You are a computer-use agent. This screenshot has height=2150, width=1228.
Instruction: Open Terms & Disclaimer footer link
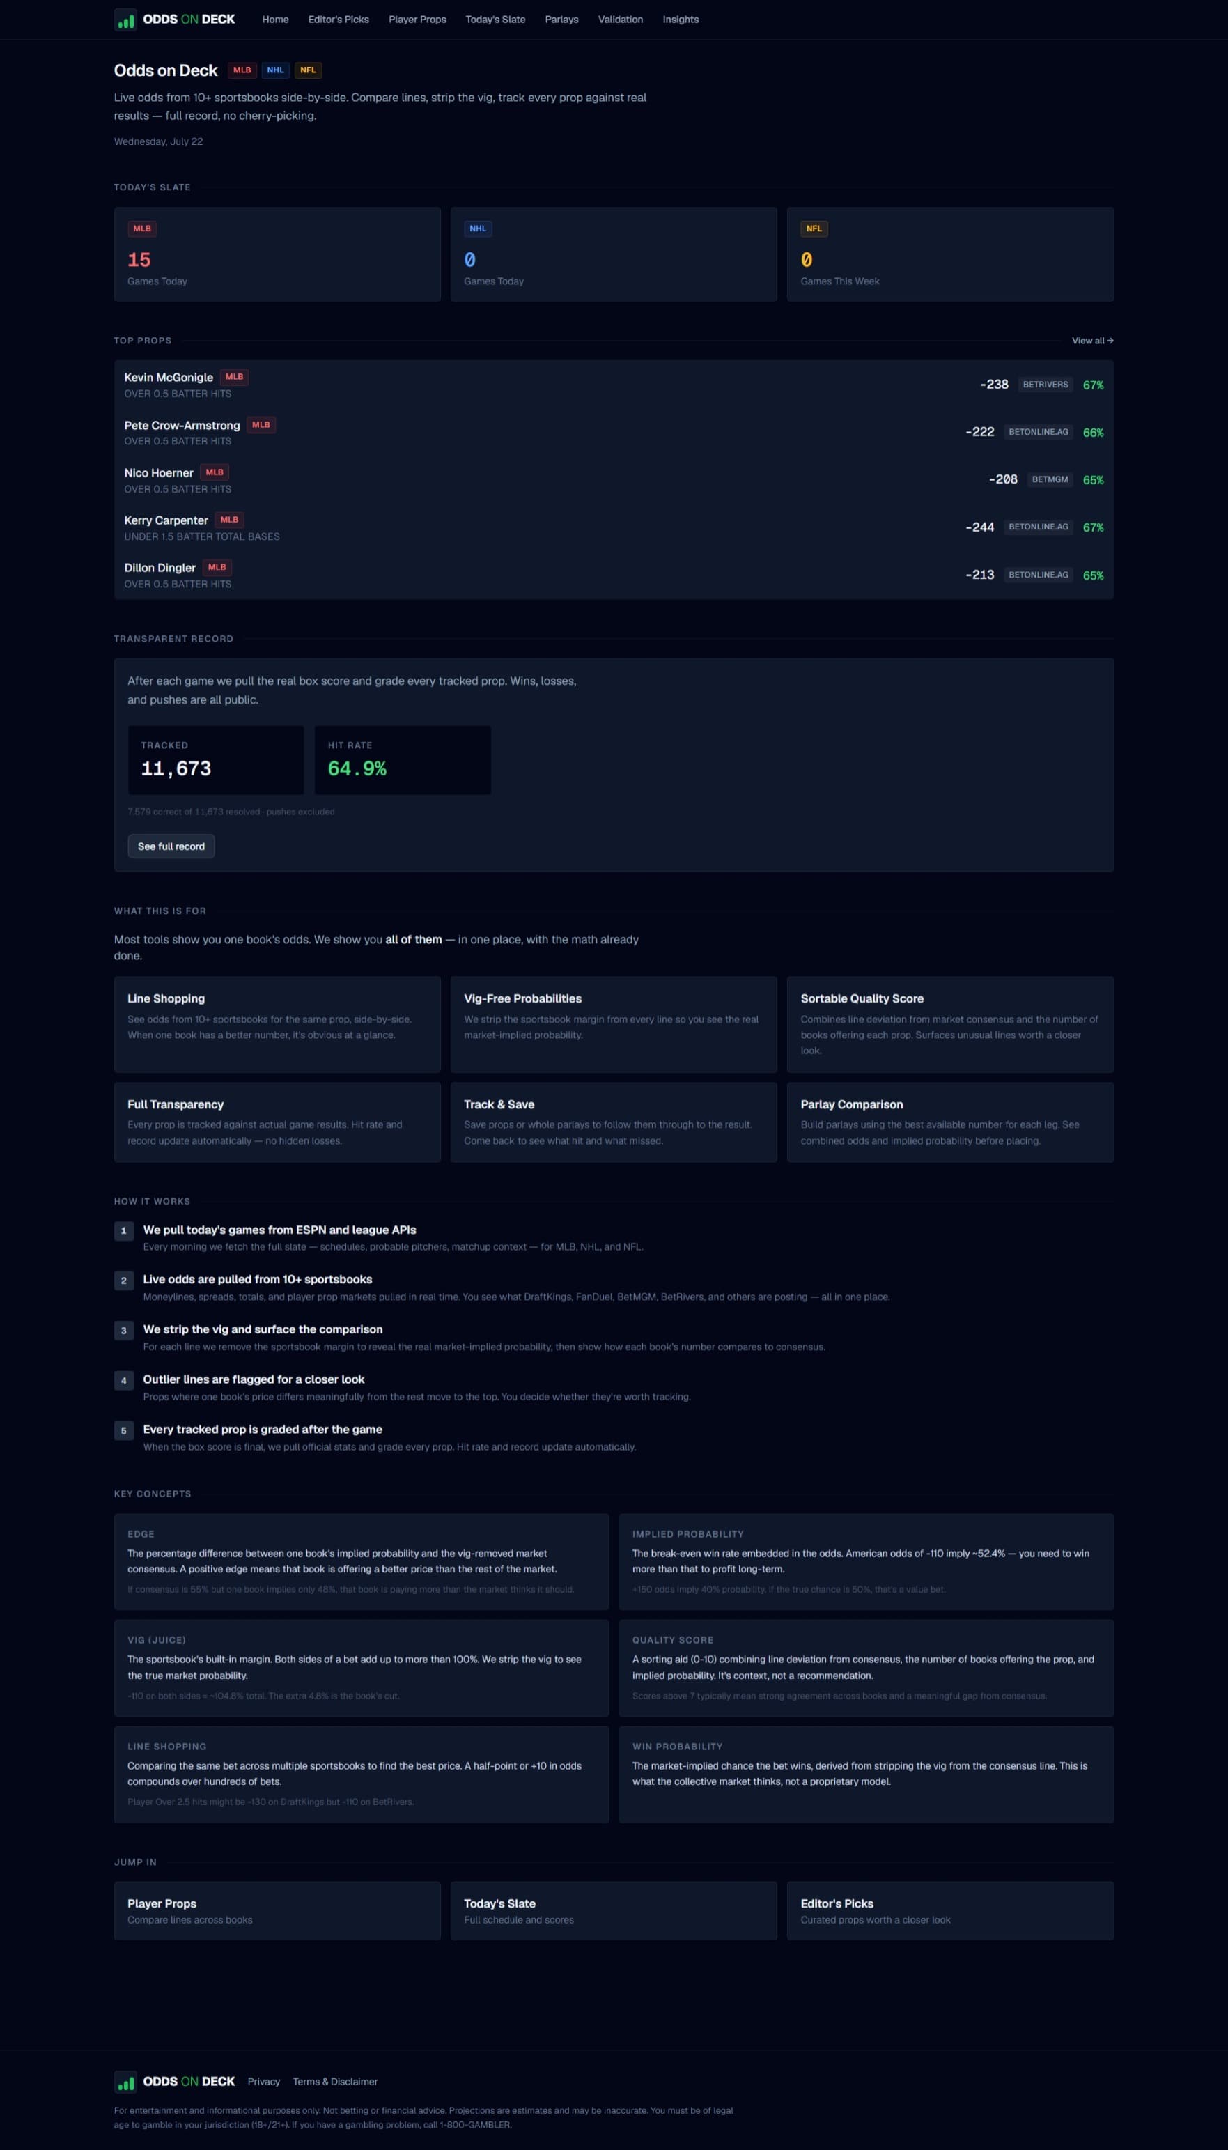(x=335, y=2082)
